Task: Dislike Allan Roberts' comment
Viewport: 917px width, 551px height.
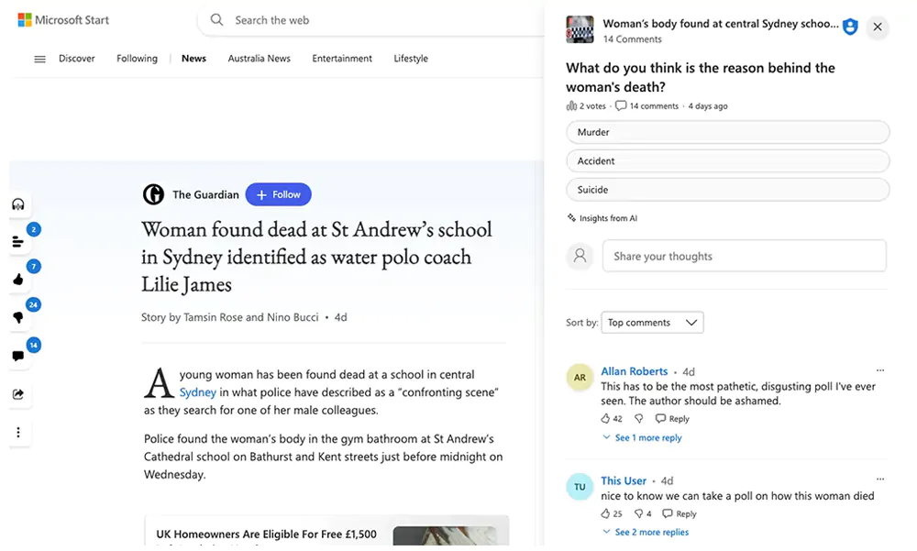Action: tap(639, 419)
